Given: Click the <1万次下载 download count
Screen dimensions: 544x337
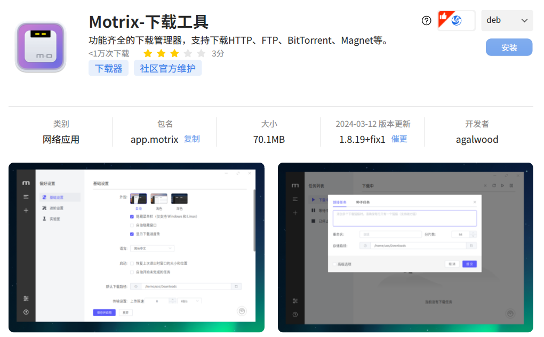Looking at the screenshot, I should coord(109,54).
